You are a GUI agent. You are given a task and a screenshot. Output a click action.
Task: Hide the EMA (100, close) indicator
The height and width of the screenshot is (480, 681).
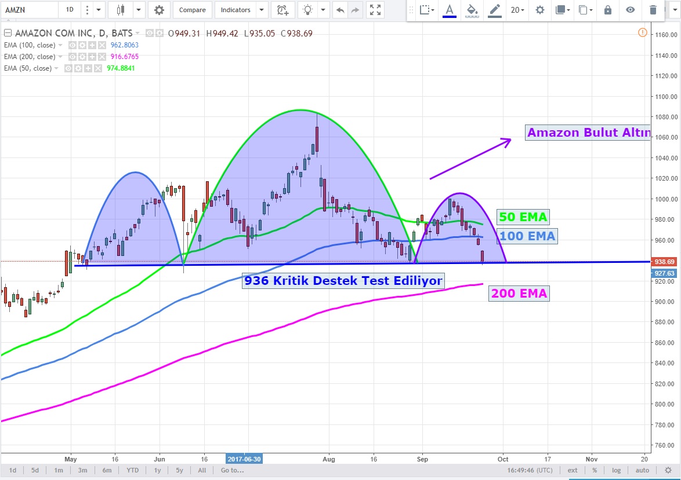(x=73, y=45)
